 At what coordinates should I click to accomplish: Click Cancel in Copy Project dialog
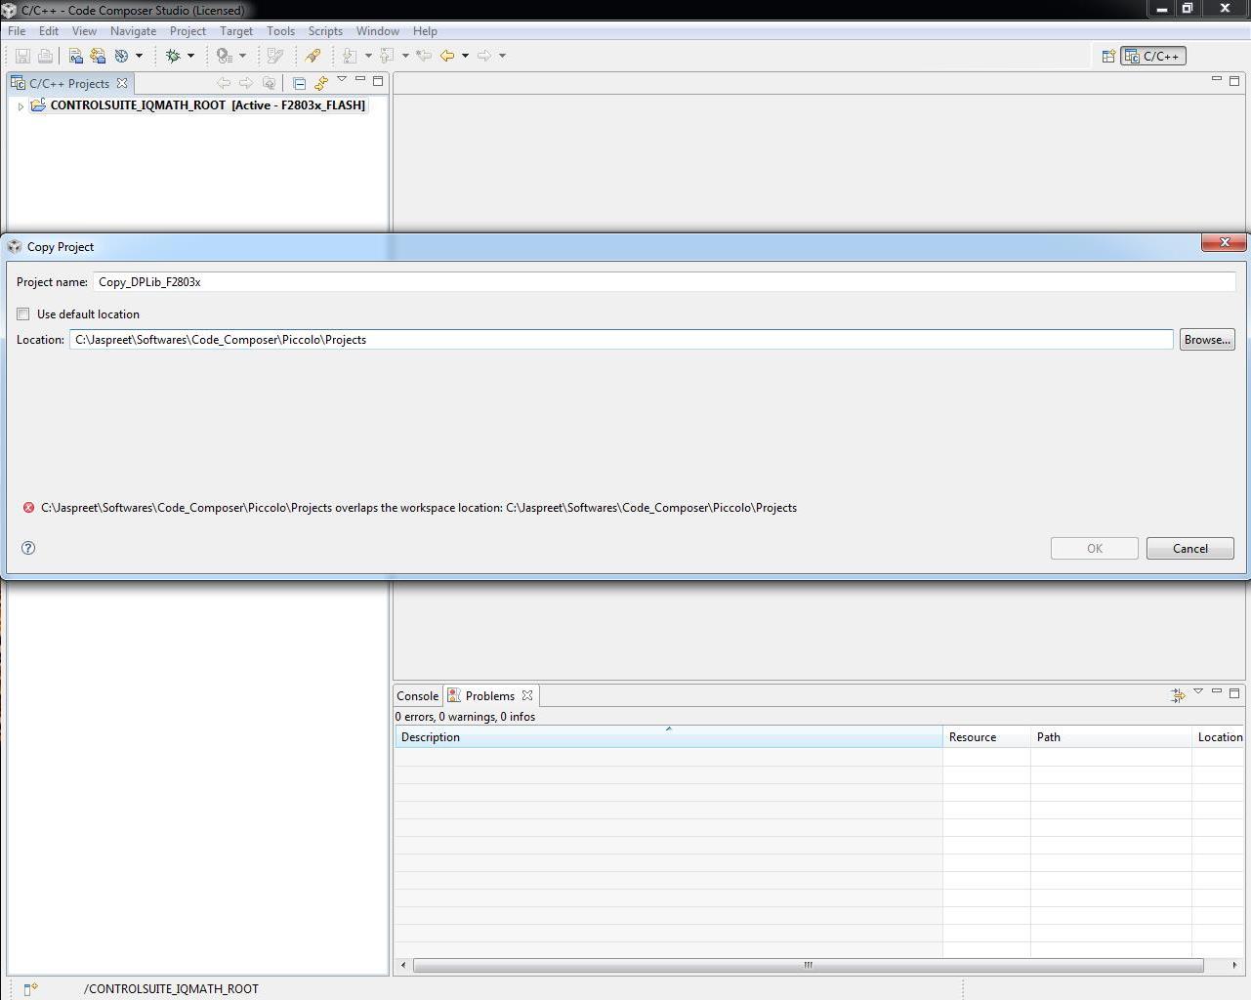click(x=1190, y=549)
